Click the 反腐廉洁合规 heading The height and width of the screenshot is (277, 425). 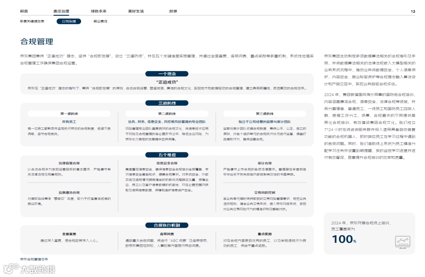click(x=69, y=192)
